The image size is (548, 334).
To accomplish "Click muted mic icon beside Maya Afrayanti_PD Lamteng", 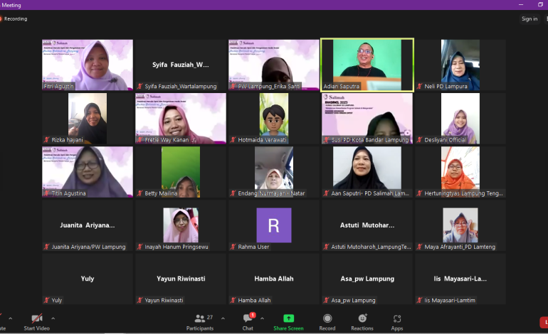I will [x=419, y=247].
